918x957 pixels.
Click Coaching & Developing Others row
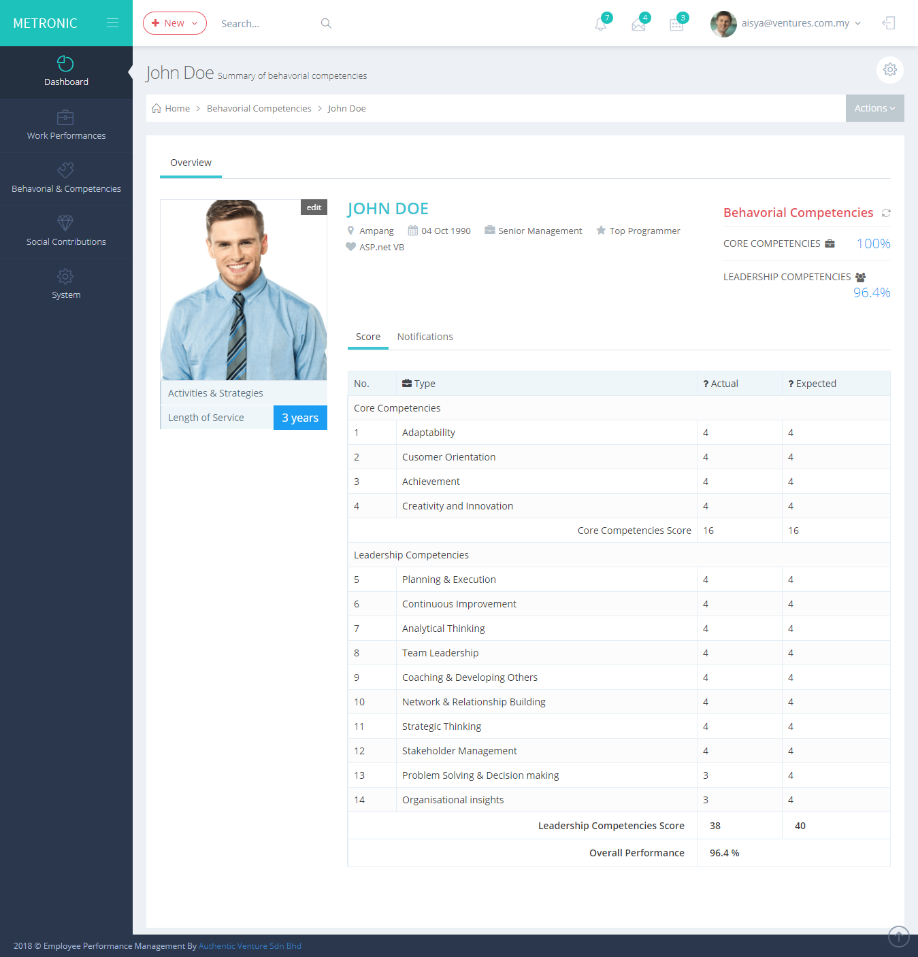(x=619, y=677)
